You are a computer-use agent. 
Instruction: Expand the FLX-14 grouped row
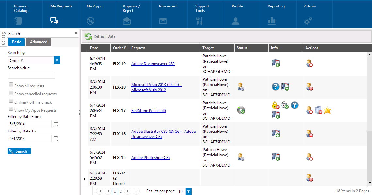84,179
